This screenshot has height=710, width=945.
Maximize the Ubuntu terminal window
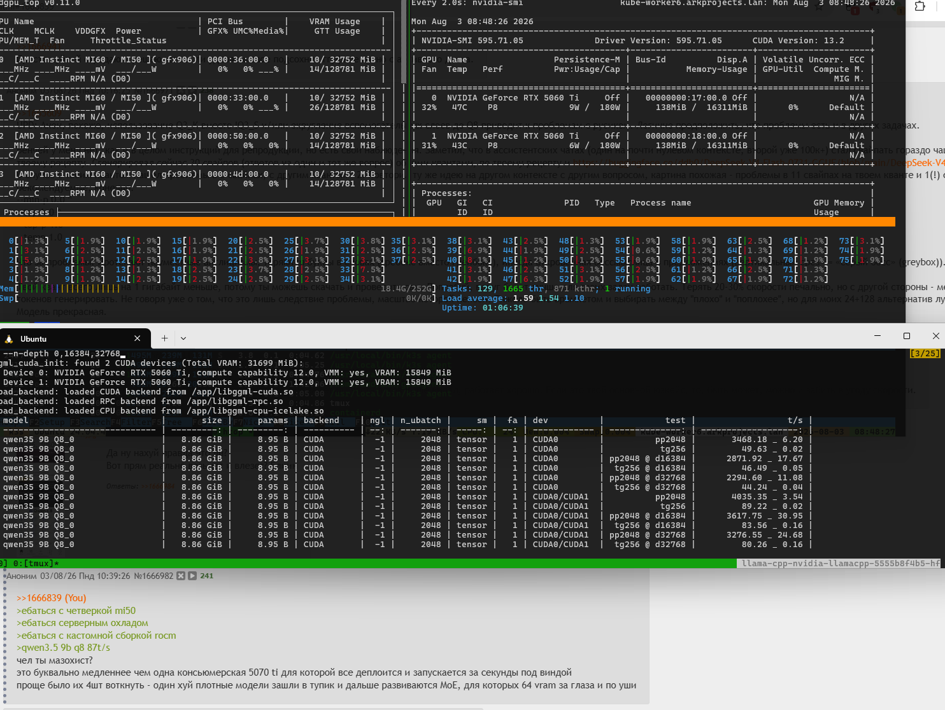click(x=907, y=336)
